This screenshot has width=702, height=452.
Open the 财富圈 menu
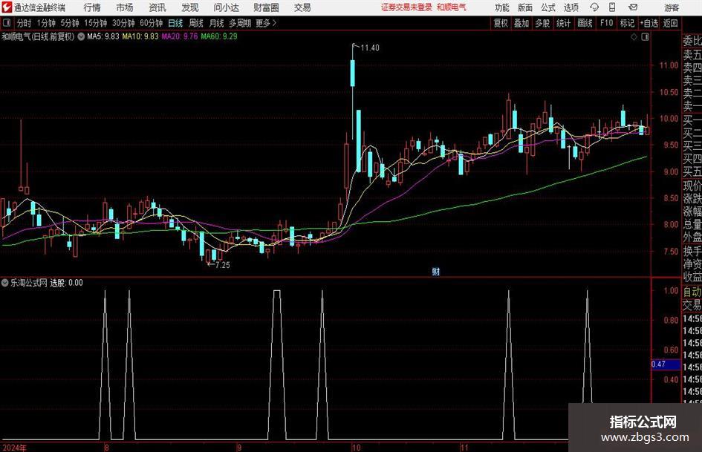(266, 7)
